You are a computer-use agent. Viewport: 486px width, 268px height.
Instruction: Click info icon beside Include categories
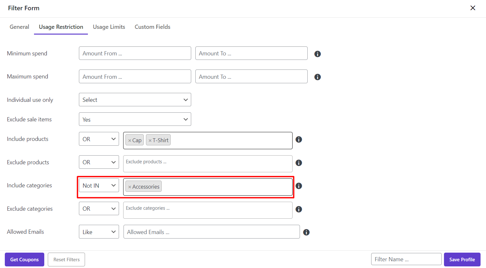(299, 186)
